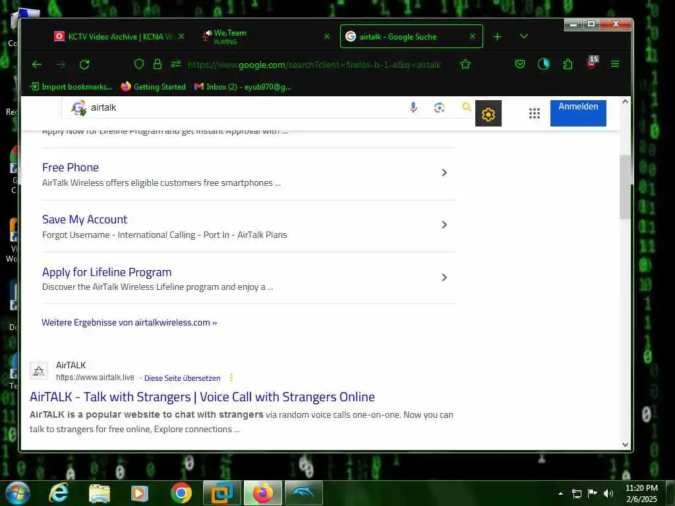The height and width of the screenshot is (506, 675).
Task: Close the KCTV Video Archive tab
Action: (x=181, y=37)
